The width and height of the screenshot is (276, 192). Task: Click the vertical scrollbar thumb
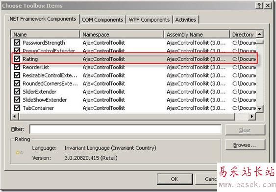(260, 42)
